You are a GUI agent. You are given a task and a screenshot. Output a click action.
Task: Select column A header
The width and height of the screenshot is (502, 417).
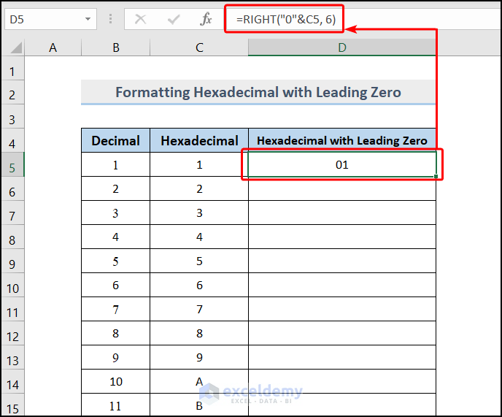pyautogui.click(x=53, y=47)
